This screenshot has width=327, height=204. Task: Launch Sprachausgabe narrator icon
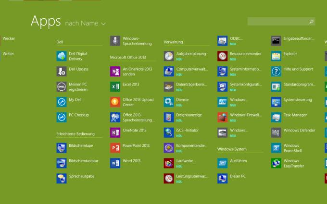coord(62,179)
